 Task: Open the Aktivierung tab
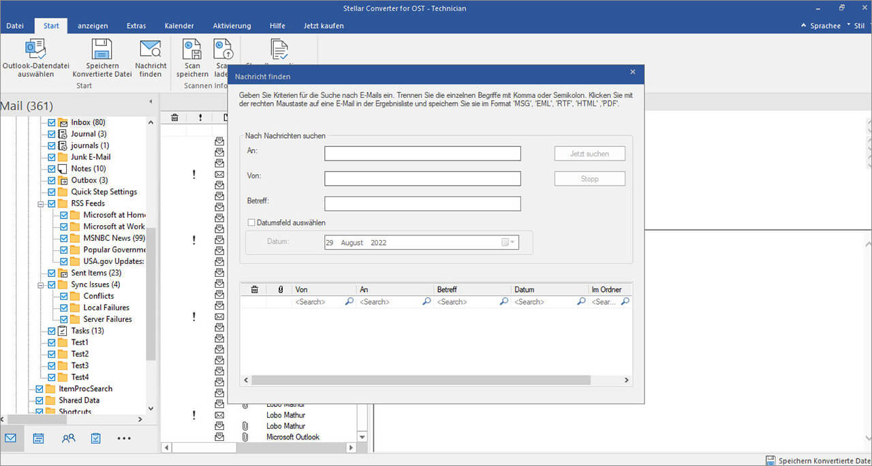pos(232,26)
